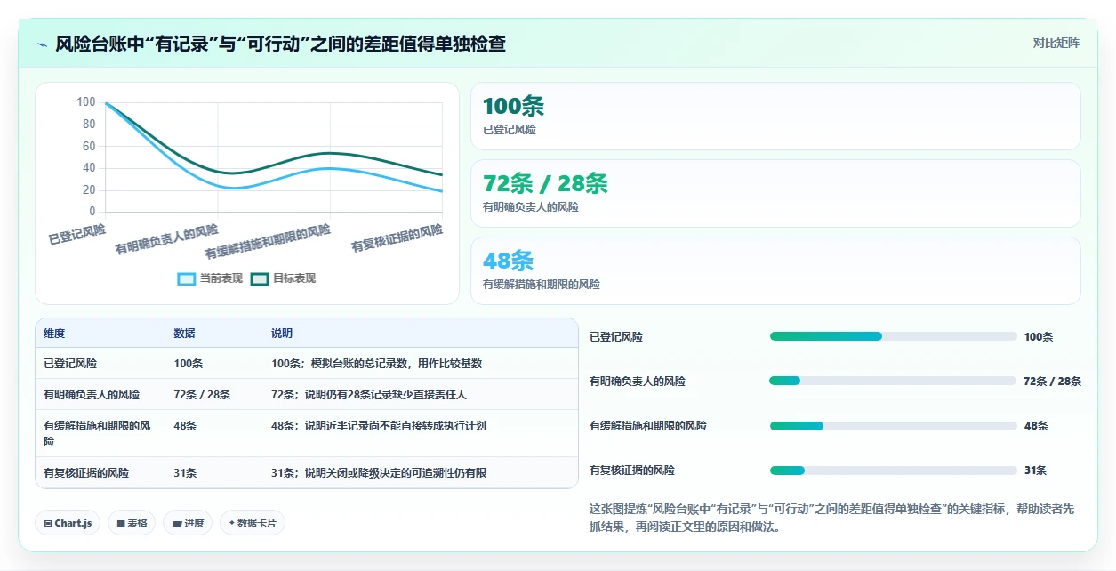Select the 对比矩阵 label in the header
Image resolution: width=1116 pixels, height=571 pixels.
[1056, 43]
